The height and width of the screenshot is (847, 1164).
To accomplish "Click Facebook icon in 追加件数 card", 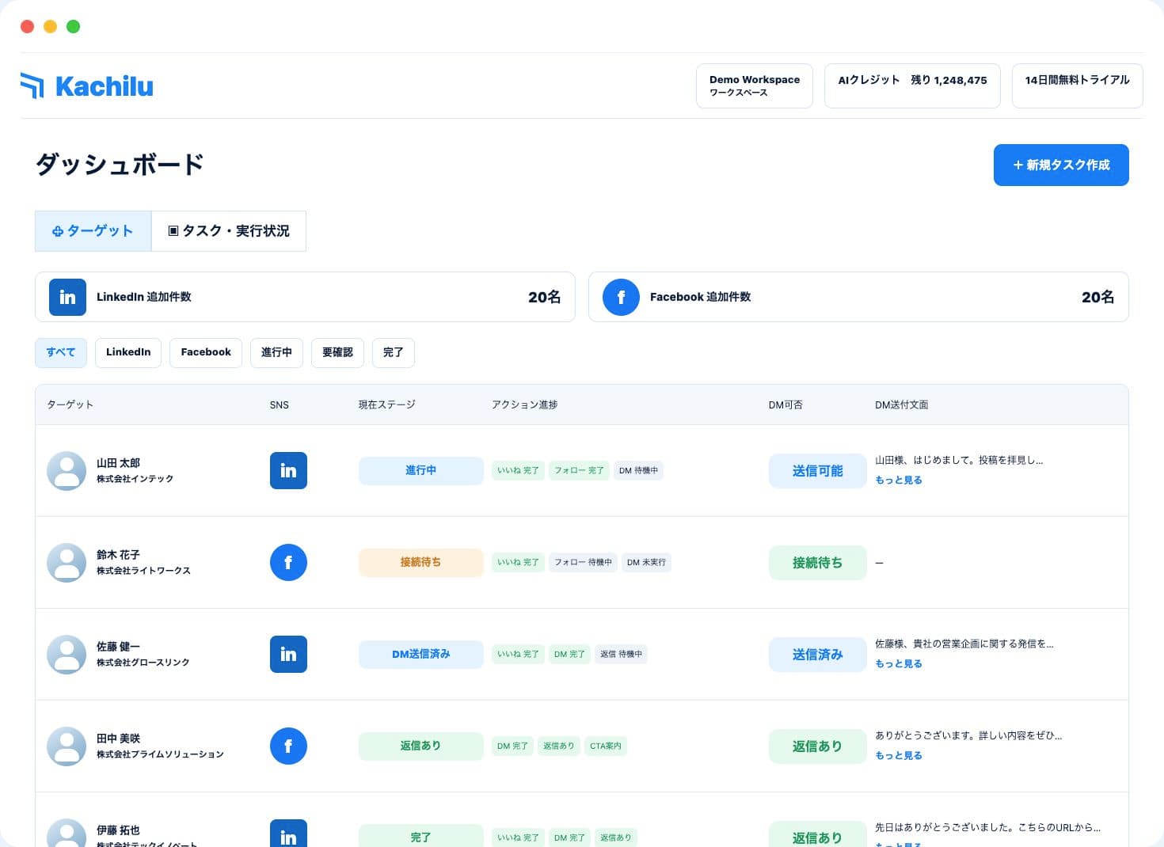I will point(621,297).
